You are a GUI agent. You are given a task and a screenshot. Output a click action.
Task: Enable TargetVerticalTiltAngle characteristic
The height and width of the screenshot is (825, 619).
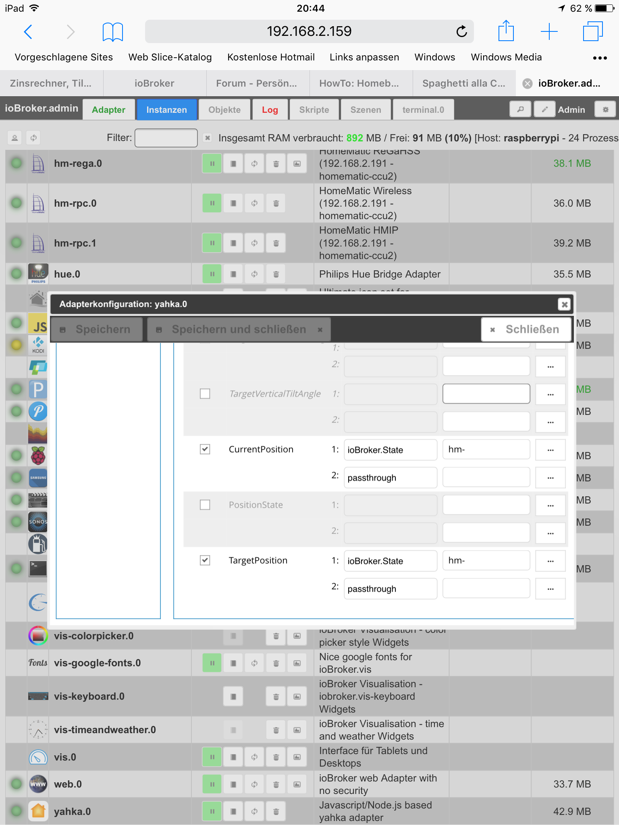205,394
